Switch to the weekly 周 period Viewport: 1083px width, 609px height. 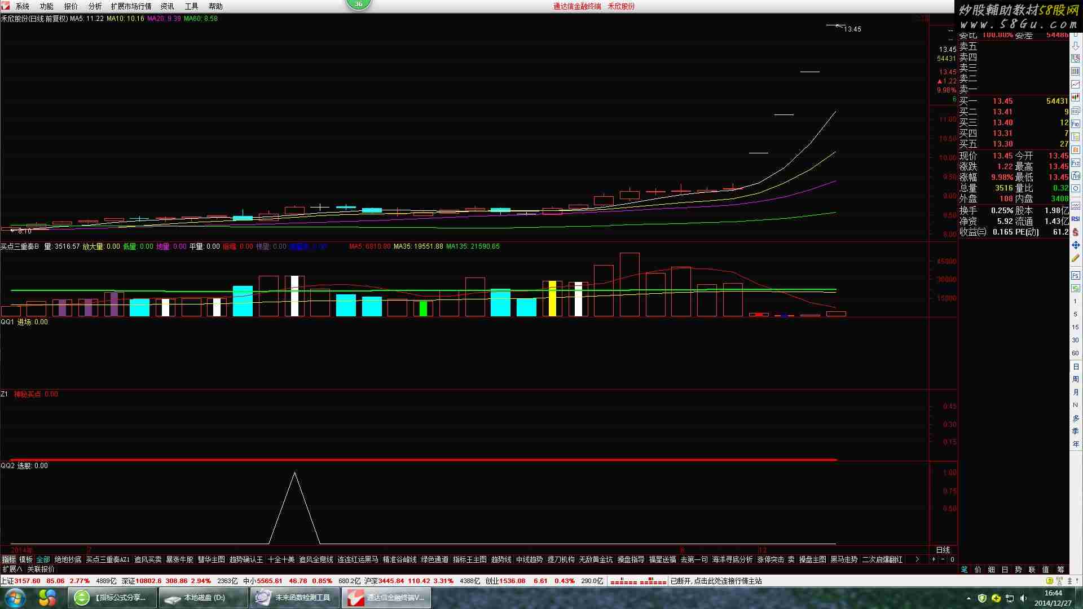[1076, 379]
